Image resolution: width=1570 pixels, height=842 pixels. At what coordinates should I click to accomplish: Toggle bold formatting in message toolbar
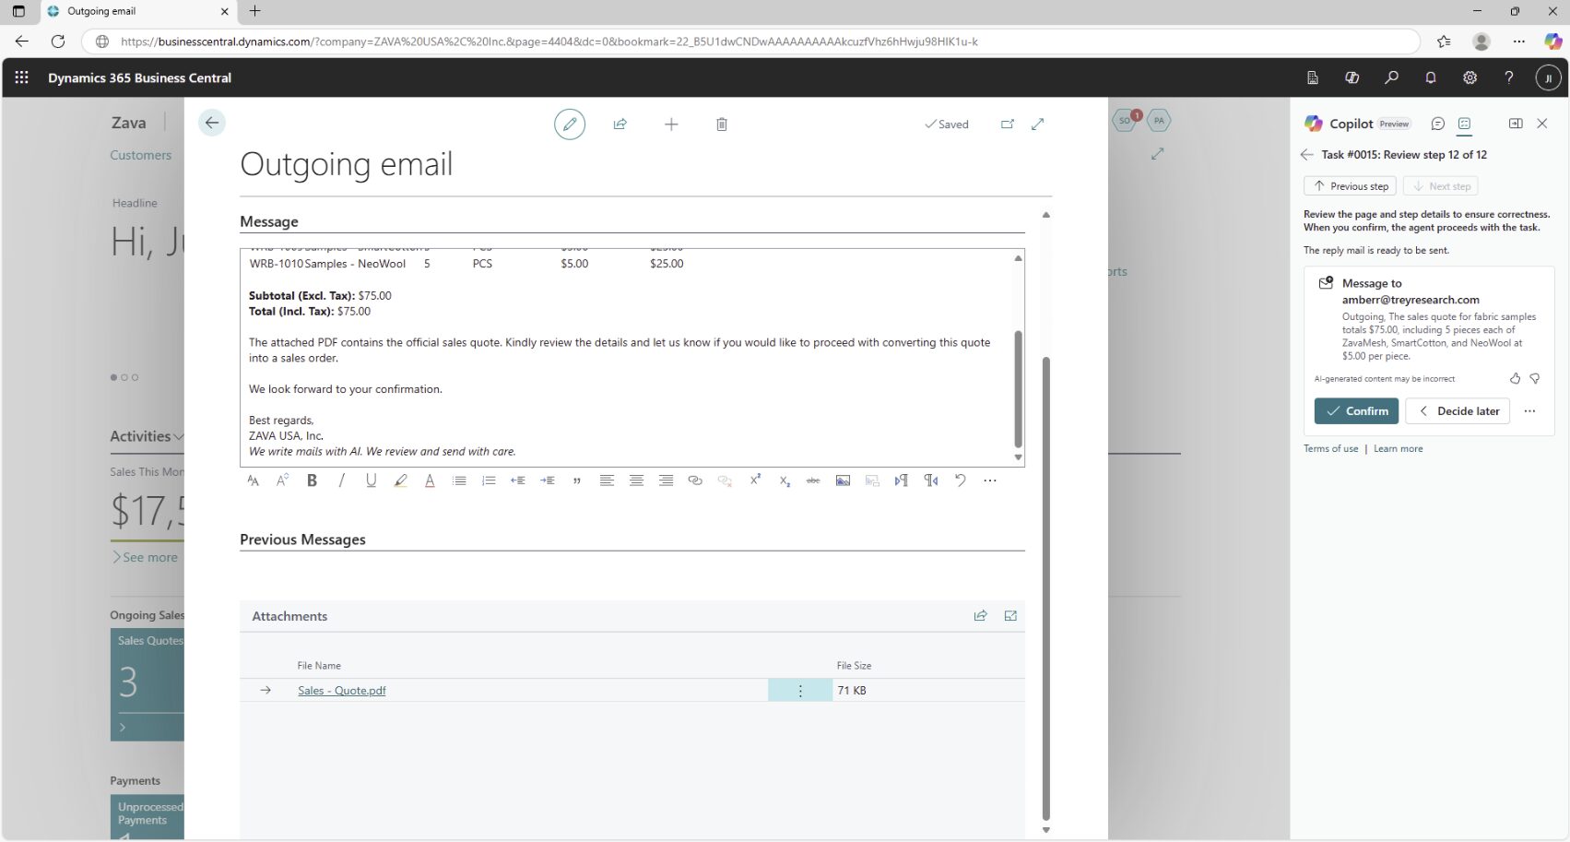click(x=312, y=480)
